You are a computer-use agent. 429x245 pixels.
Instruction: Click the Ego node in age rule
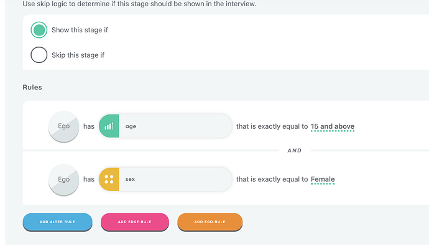tap(64, 126)
